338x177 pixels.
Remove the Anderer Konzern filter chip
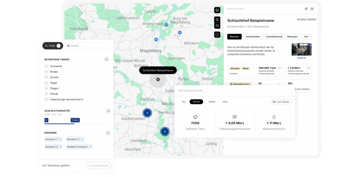pos(90,147)
